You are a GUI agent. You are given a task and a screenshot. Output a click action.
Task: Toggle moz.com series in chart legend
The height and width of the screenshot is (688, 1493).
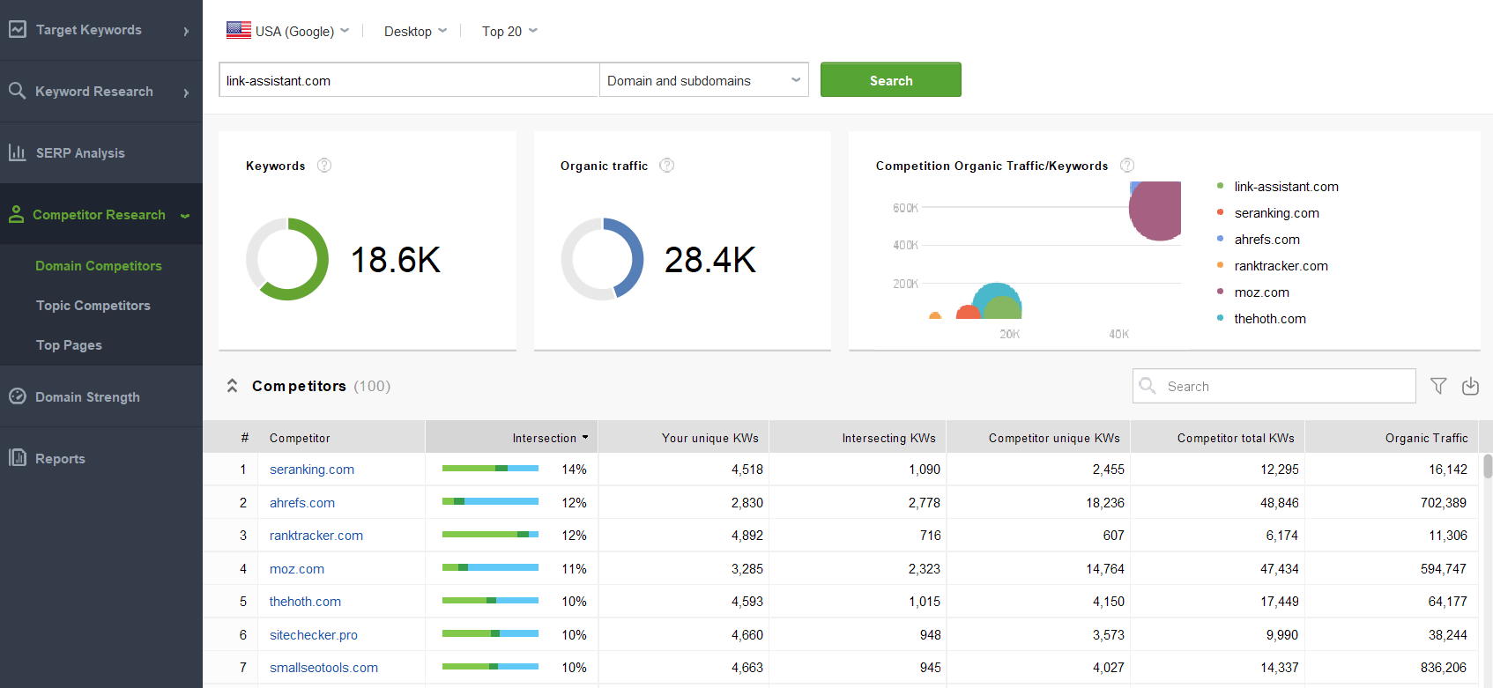pyautogui.click(x=1261, y=292)
